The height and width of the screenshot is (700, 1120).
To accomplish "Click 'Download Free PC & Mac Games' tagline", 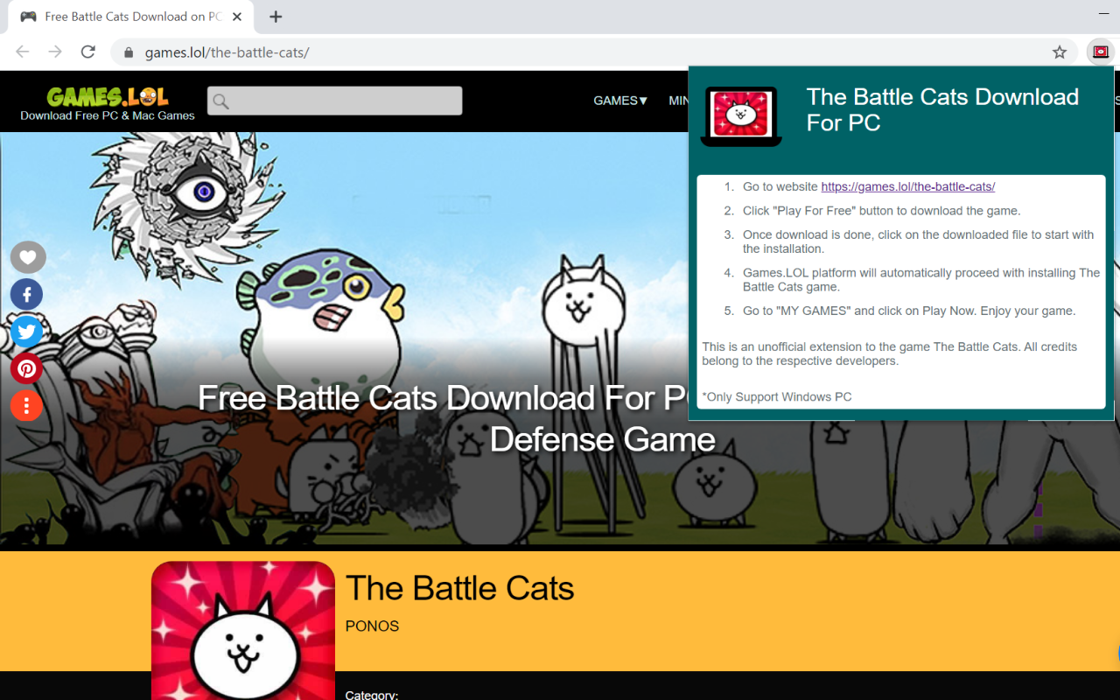I will coord(108,115).
